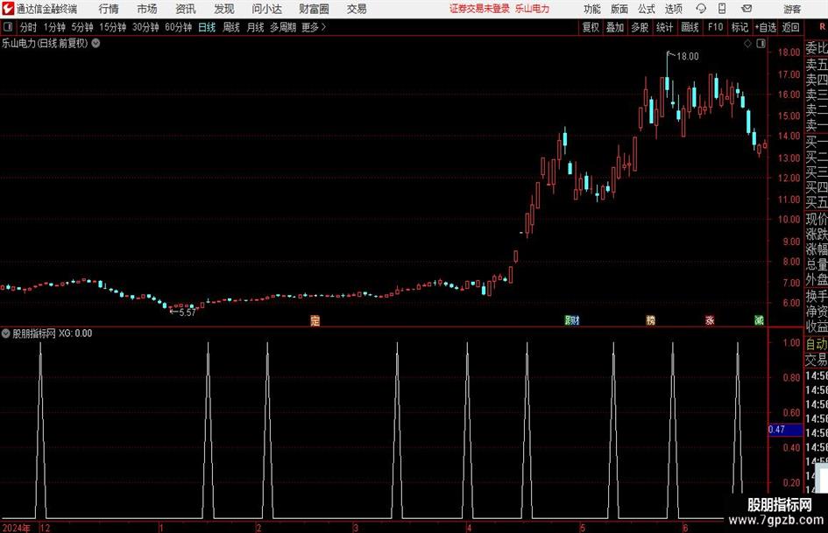Add stock with +自选 button

tap(766, 27)
